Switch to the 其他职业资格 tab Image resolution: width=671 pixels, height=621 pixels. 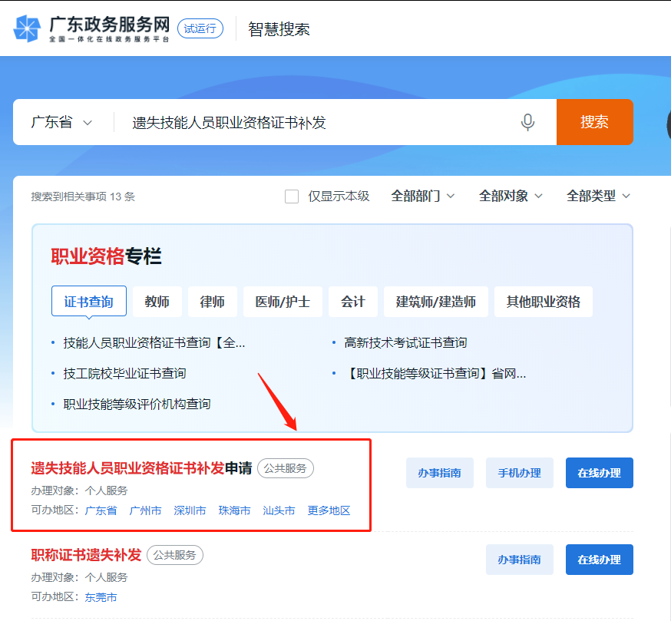pyautogui.click(x=544, y=302)
